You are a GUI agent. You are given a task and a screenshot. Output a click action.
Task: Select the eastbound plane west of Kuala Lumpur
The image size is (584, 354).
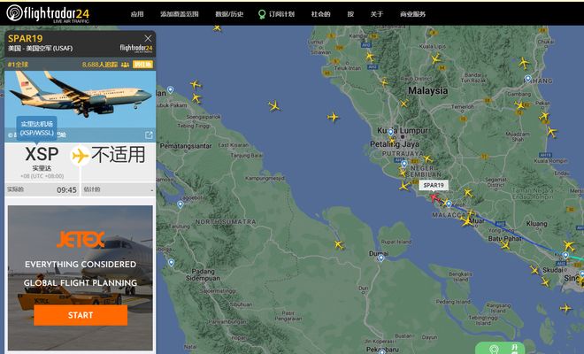[x=333, y=117]
